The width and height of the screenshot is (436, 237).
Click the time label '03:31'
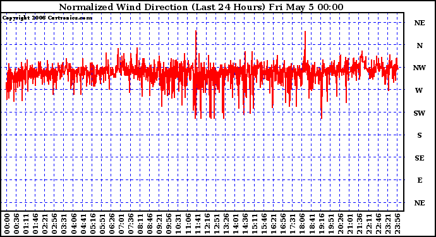click(64, 224)
